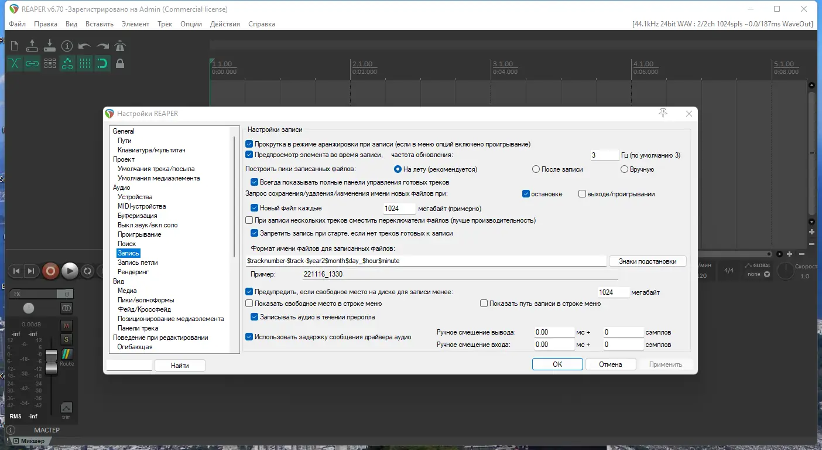Viewport: 822px width, 450px height.
Task: Mute the master track
Action: point(66,325)
